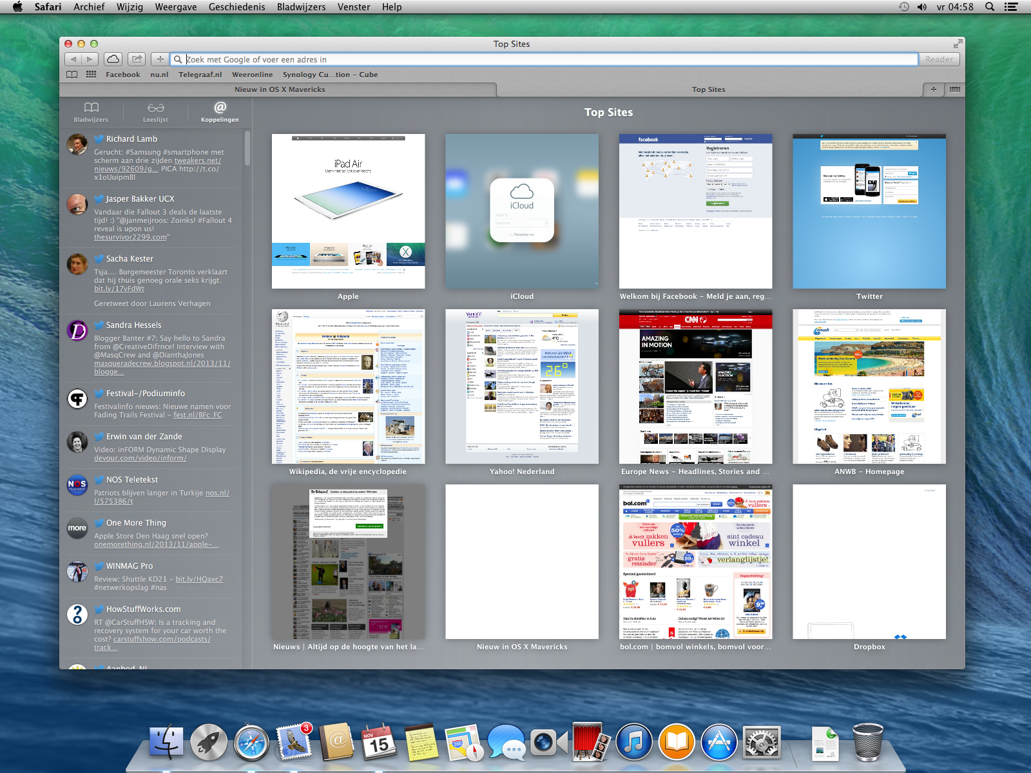The image size is (1031, 773).
Task: Switch sidebar to Koppelingen
Action: coord(220,111)
